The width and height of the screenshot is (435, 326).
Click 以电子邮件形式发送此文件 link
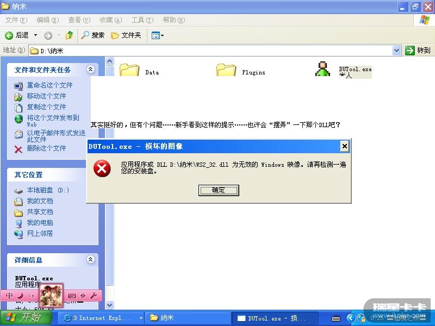coord(56,136)
